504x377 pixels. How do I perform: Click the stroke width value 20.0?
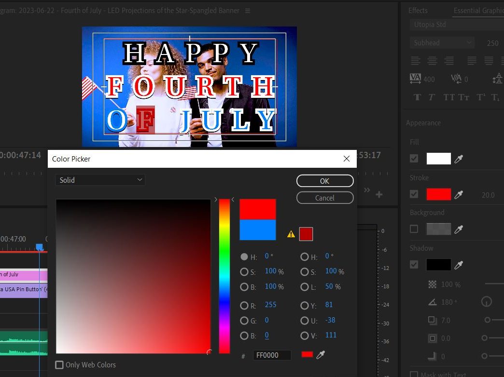(x=488, y=195)
